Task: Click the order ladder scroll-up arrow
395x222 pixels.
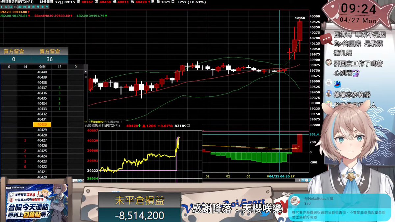Action: (x=86, y=71)
